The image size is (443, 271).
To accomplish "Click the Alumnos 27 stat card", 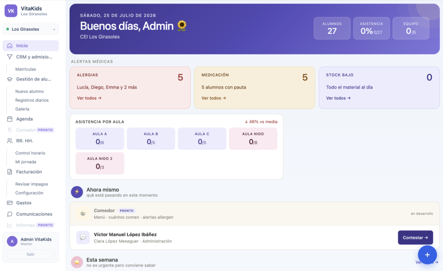I will tap(332, 28).
